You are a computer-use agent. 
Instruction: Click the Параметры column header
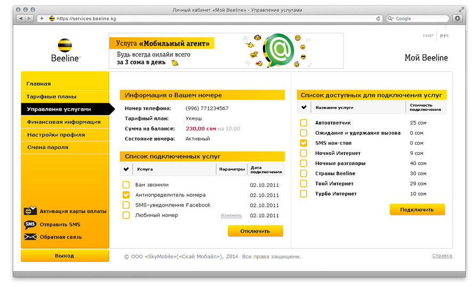click(232, 169)
